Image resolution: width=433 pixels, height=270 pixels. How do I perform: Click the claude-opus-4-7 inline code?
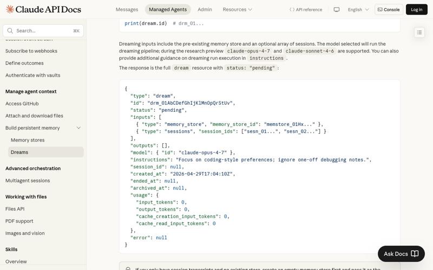click(248, 51)
